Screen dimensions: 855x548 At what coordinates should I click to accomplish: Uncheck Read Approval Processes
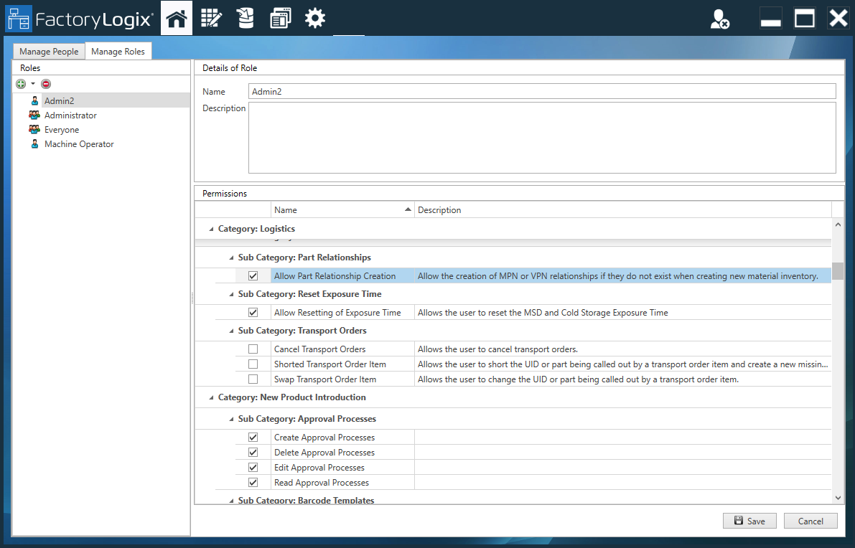pyautogui.click(x=253, y=483)
